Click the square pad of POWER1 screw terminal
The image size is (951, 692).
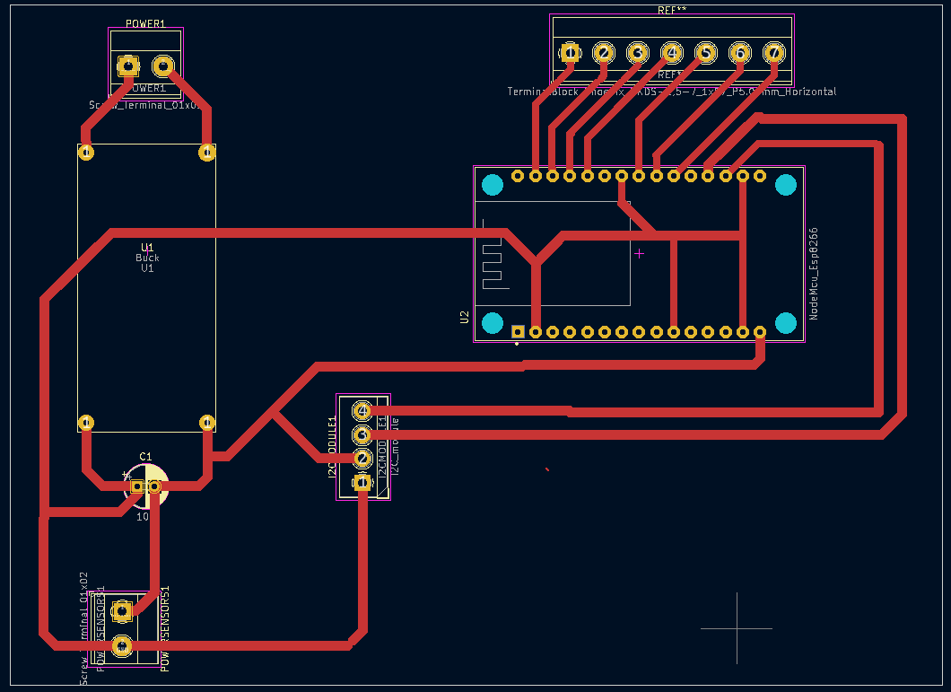pyautogui.click(x=128, y=66)
